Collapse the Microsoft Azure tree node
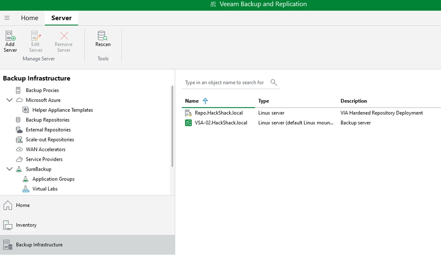This screenshot has height=255, width=441. coord(10,100)
